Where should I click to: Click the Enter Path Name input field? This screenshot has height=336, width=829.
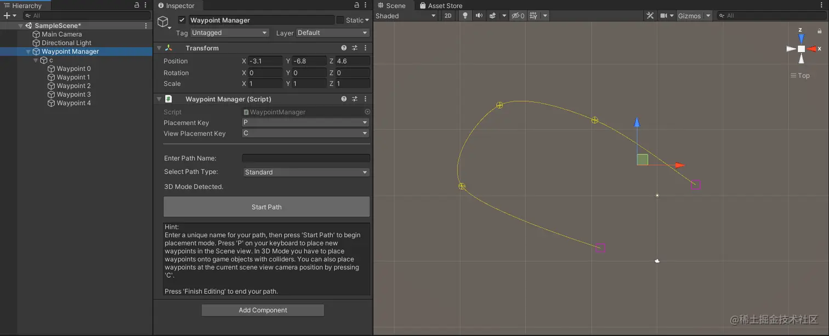pyautogui.click(x=305, y=158)
